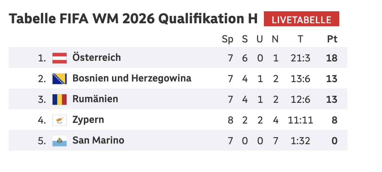Open the Österreich team link

click(96, 58)
